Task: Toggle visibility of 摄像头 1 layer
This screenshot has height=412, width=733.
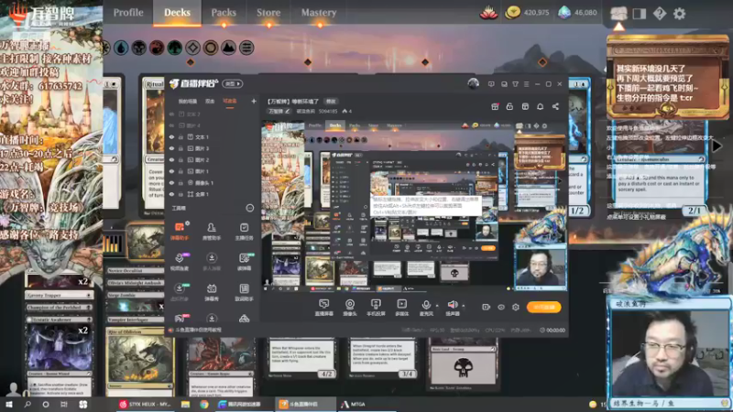Action: click(x=171, y=182)
